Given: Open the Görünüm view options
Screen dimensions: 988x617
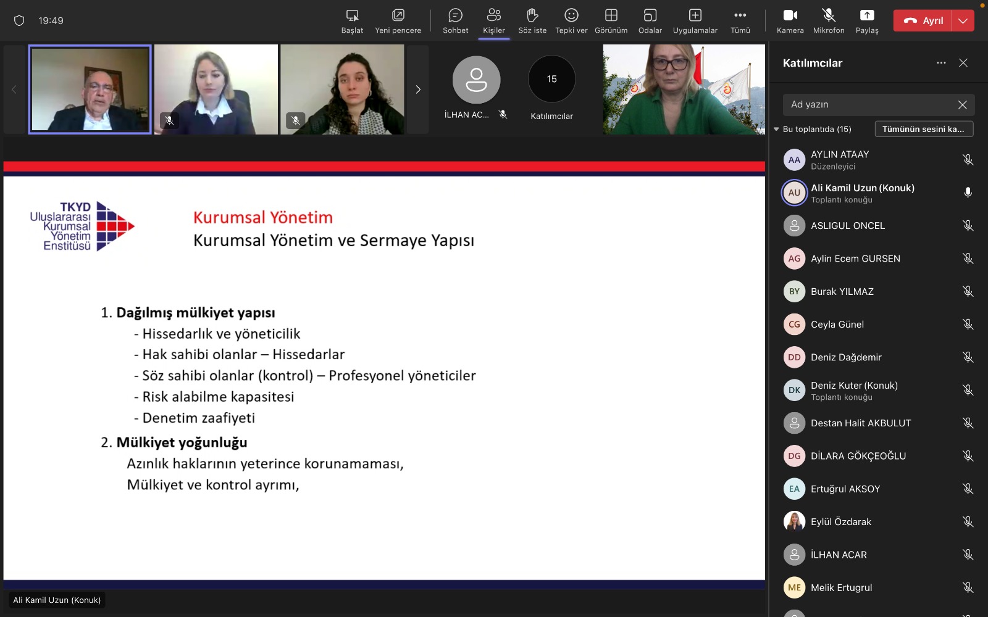Looking at the screenshot, I should (611, 20).
